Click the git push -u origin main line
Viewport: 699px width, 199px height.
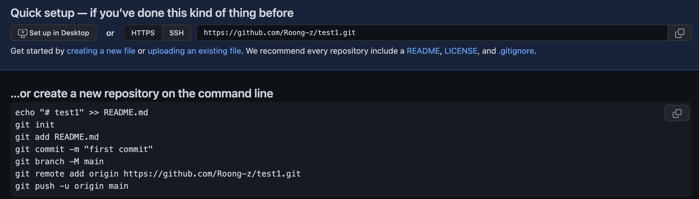(72, 186)
